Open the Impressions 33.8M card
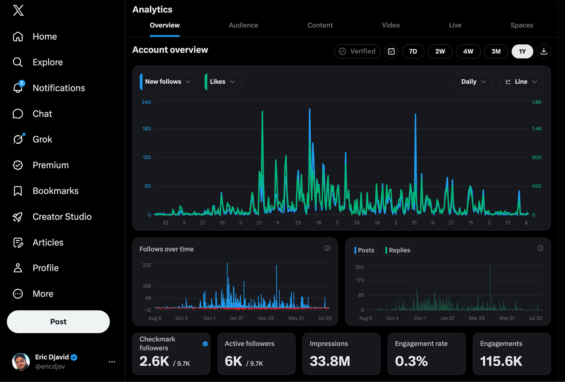The image size is (565, 382). (x=342, y=354)
